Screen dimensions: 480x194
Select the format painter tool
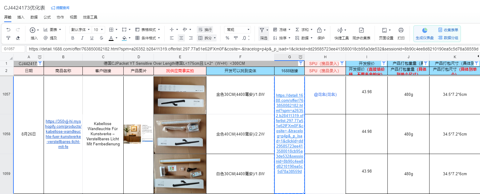(x=8, y=38)
